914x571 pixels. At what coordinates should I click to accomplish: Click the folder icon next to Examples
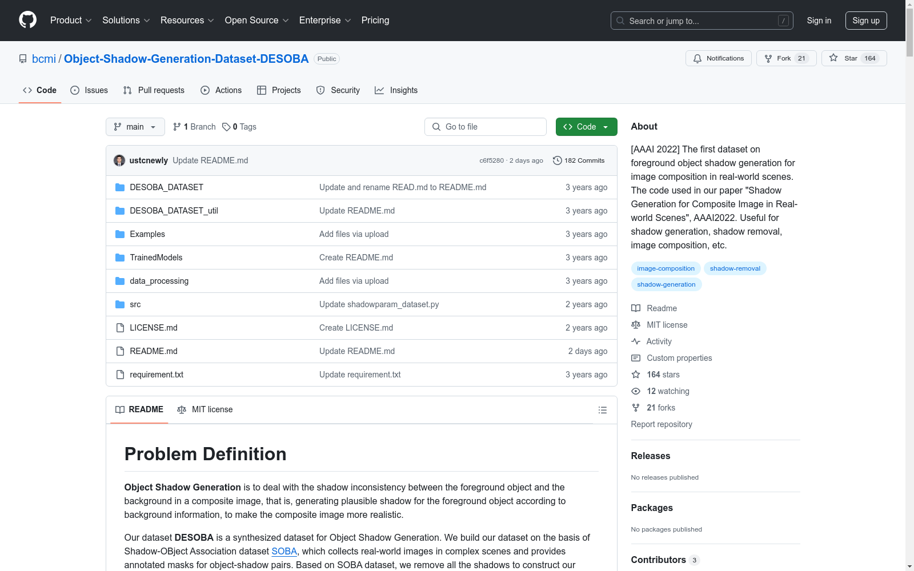coord(120,234)
